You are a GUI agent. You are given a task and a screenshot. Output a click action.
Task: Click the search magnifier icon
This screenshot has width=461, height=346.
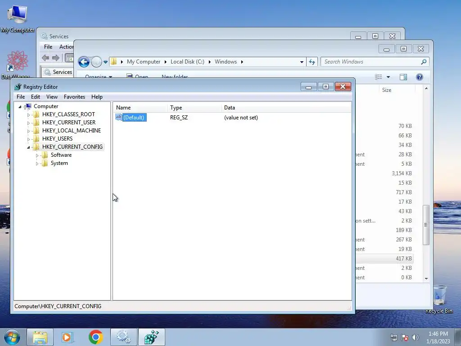click(x=424, y=62)
